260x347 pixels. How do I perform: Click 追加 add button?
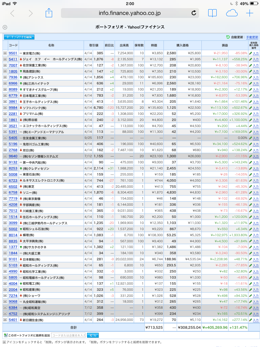point(93,335)
